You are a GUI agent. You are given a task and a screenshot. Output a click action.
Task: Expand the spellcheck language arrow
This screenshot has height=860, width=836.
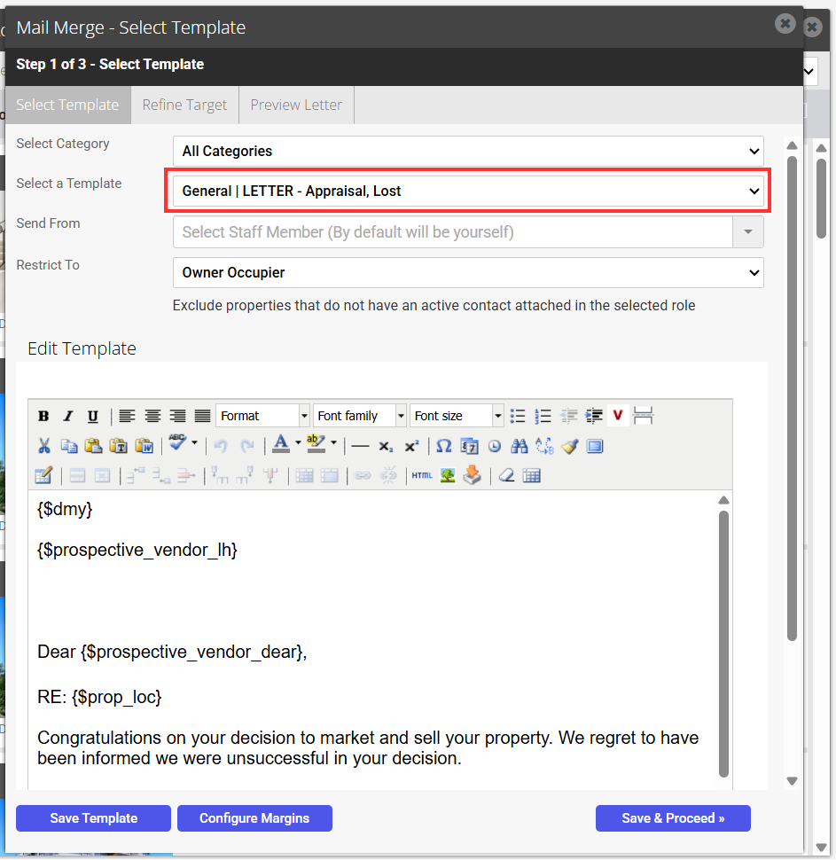[x=194, y=442]
